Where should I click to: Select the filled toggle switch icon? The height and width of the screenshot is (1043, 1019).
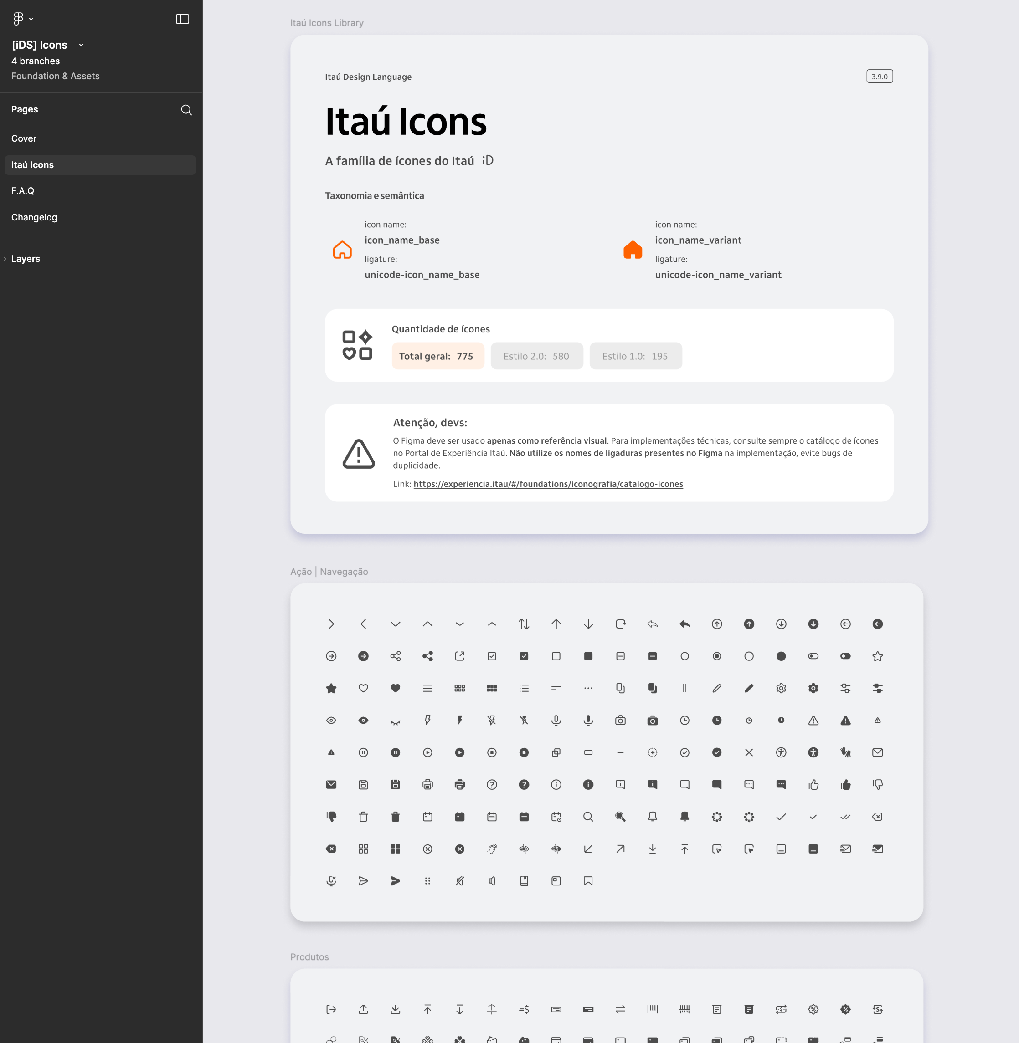click(x=845, y=656)
